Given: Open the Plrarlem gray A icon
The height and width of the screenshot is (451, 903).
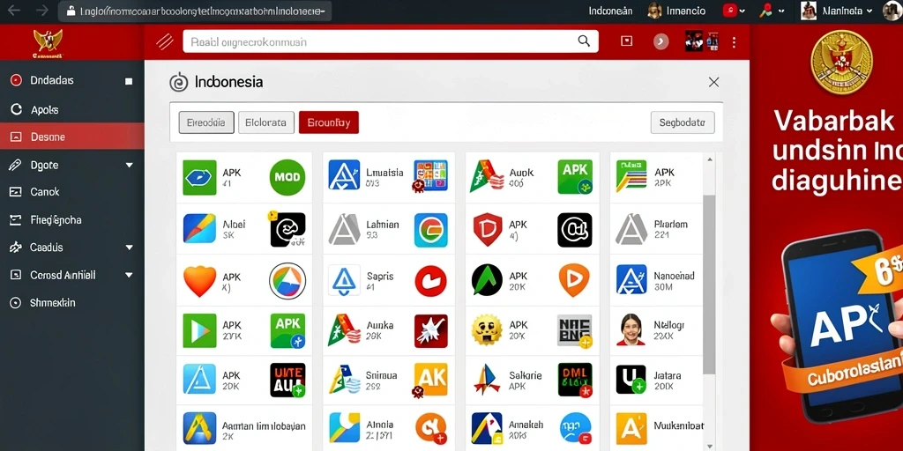Looking at the screenshot, I should (631, 229).
